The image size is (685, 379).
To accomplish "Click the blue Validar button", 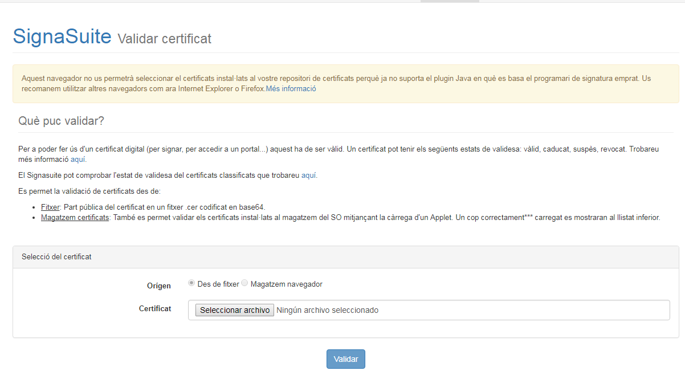I will click(345, 359).
